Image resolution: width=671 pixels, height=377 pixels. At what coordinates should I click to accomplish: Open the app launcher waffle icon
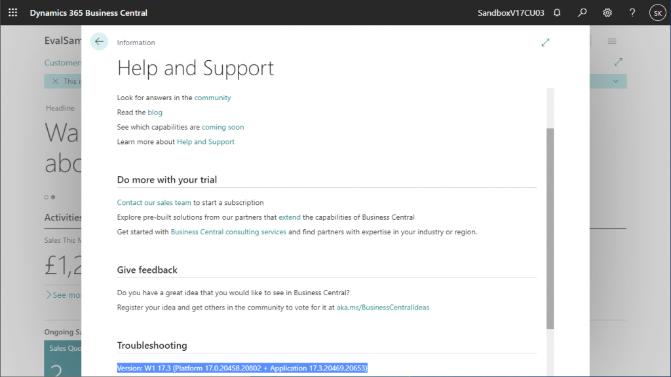pyautogui.click(x=13, y=13)
